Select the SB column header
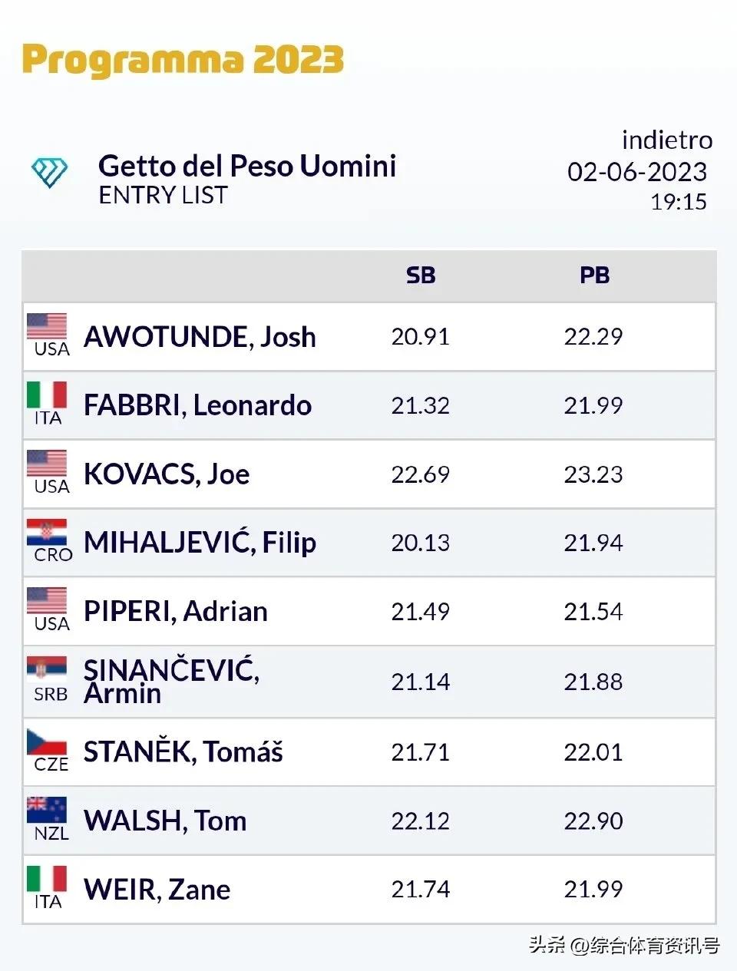This screenshot has width=737, height=971. pyautogui.click(x=421, y=276)
